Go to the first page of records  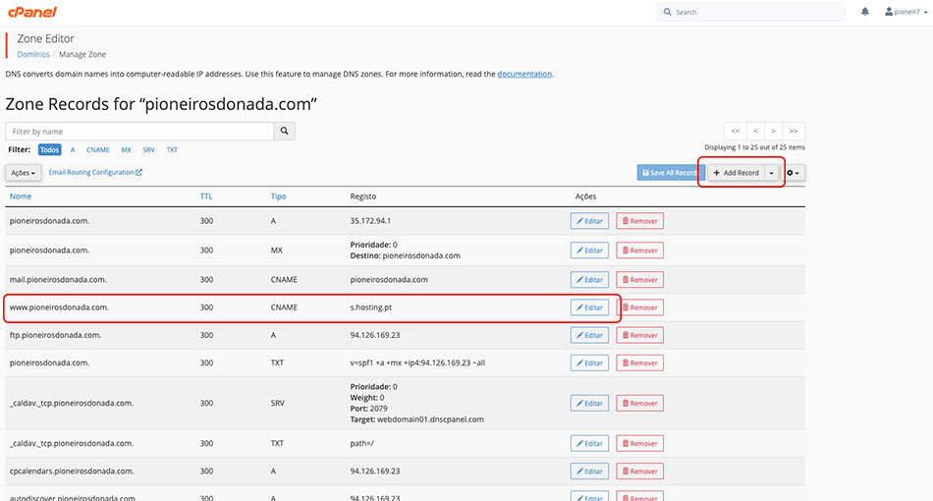point(735,131)
